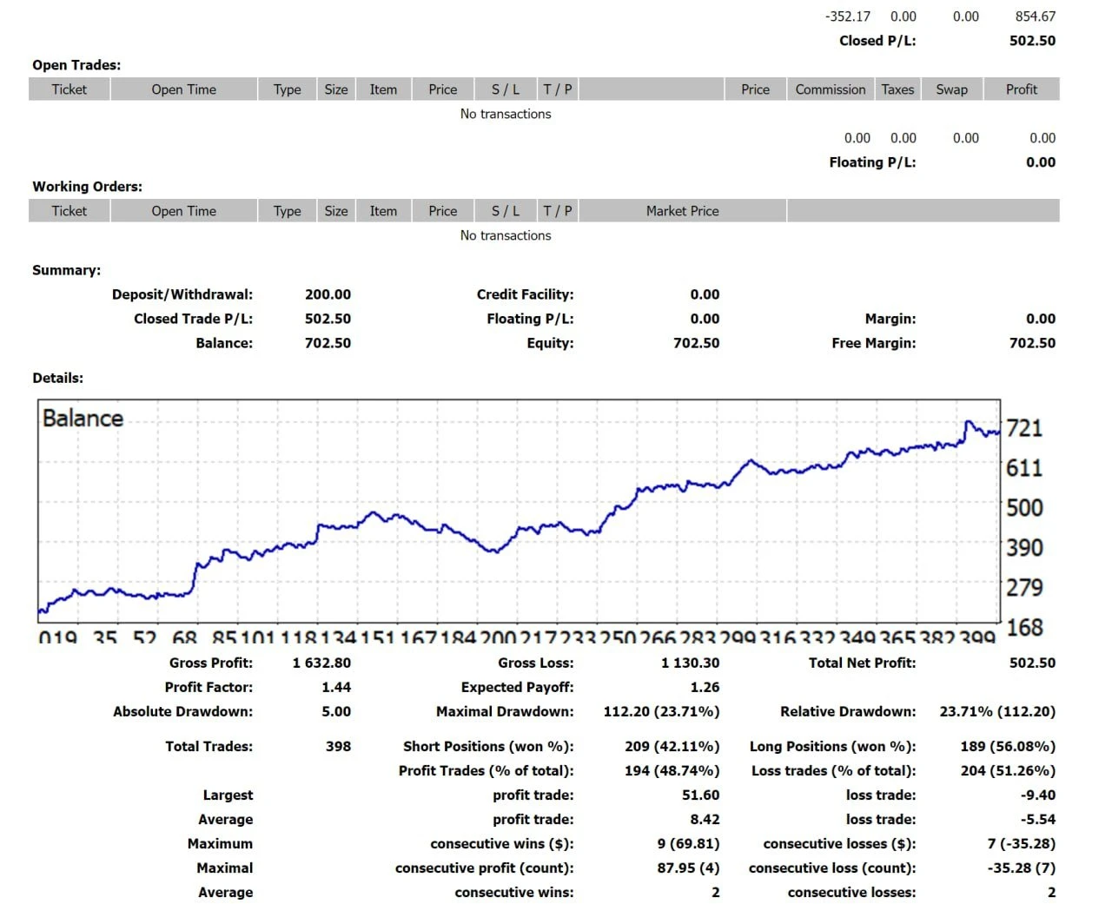Click the 390 value on chart axis
The height and width of the screenshot is (904, 1112).
[x=1024, y=548]
